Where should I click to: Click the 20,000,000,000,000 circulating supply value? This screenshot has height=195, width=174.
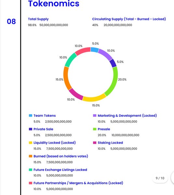pyautogui.click(x=118, y=25)
